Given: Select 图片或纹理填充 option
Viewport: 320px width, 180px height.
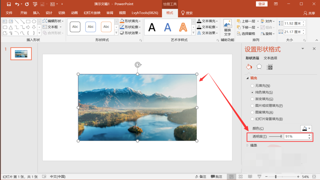Looking at the screenshot, I should tap(252, 106).
